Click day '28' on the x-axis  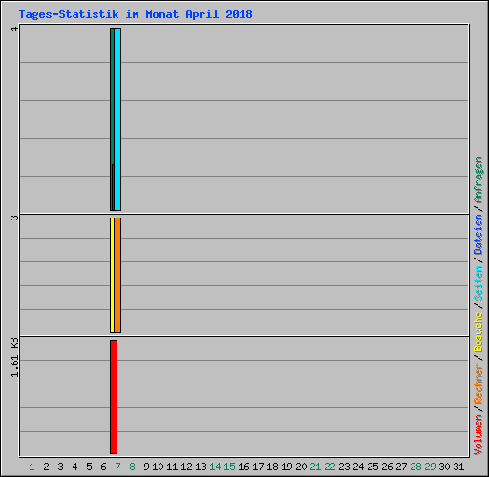pos(415,467)
